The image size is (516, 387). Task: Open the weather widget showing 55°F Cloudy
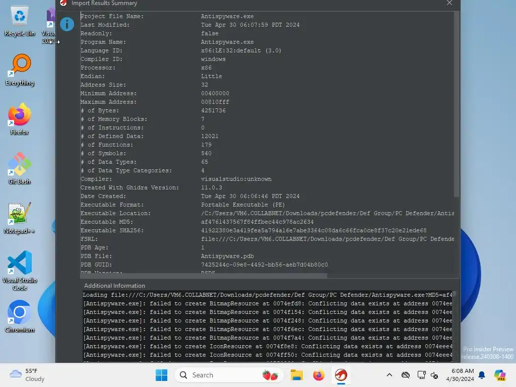point(27,375)
